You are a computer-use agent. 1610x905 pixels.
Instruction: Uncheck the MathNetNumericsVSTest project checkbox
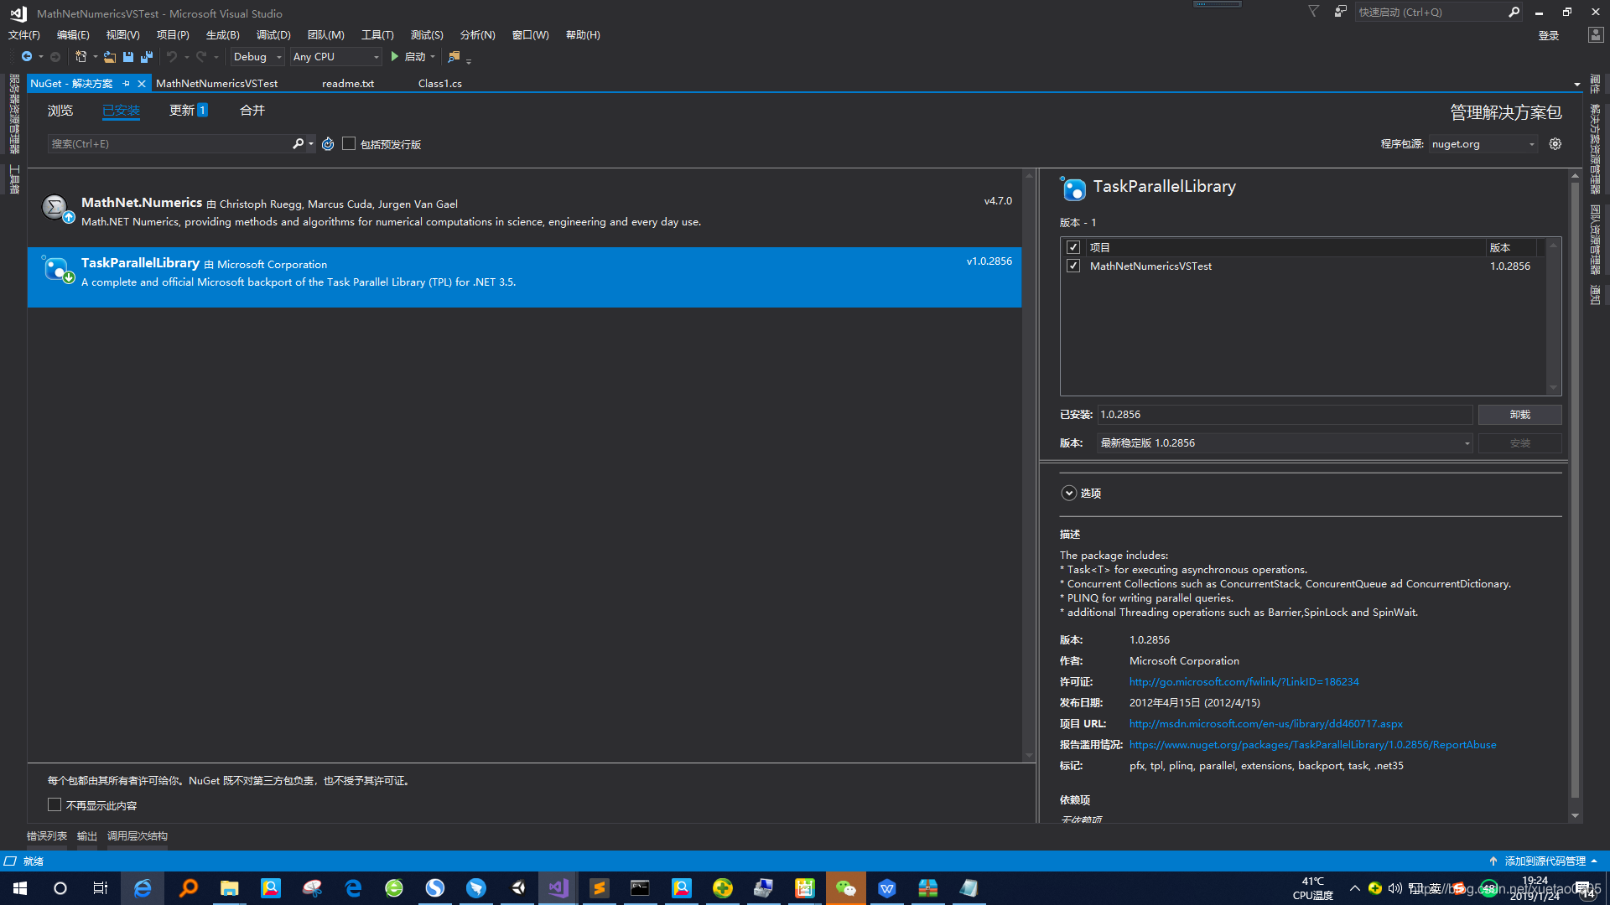[1072, 266]
